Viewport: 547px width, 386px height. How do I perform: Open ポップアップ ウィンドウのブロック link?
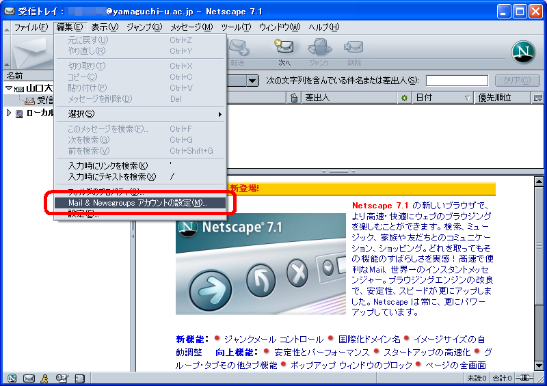point(351,365)
